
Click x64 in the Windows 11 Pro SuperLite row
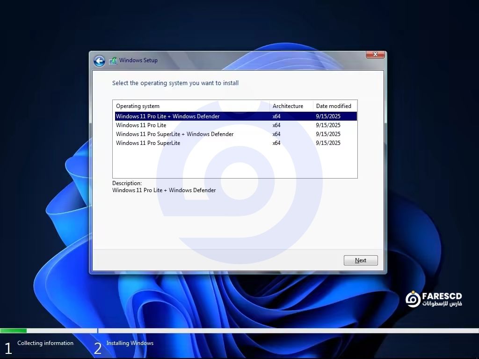(276, 143)
